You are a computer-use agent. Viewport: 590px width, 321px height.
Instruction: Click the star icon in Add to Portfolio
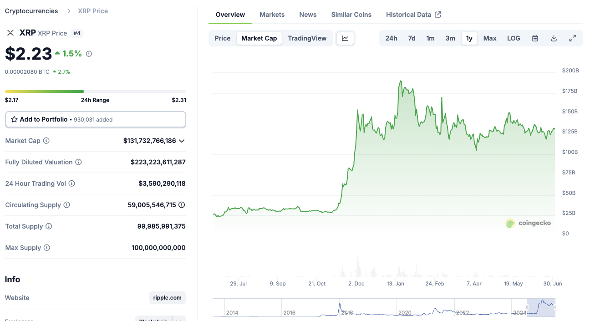coord(14,119)
